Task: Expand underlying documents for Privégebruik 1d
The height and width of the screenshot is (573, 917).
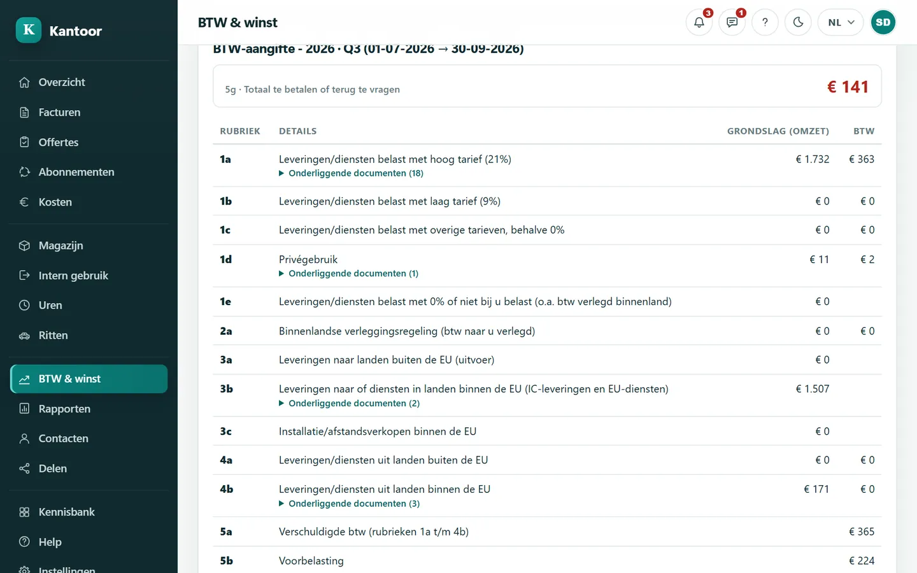Action: (x=349, y=274)
